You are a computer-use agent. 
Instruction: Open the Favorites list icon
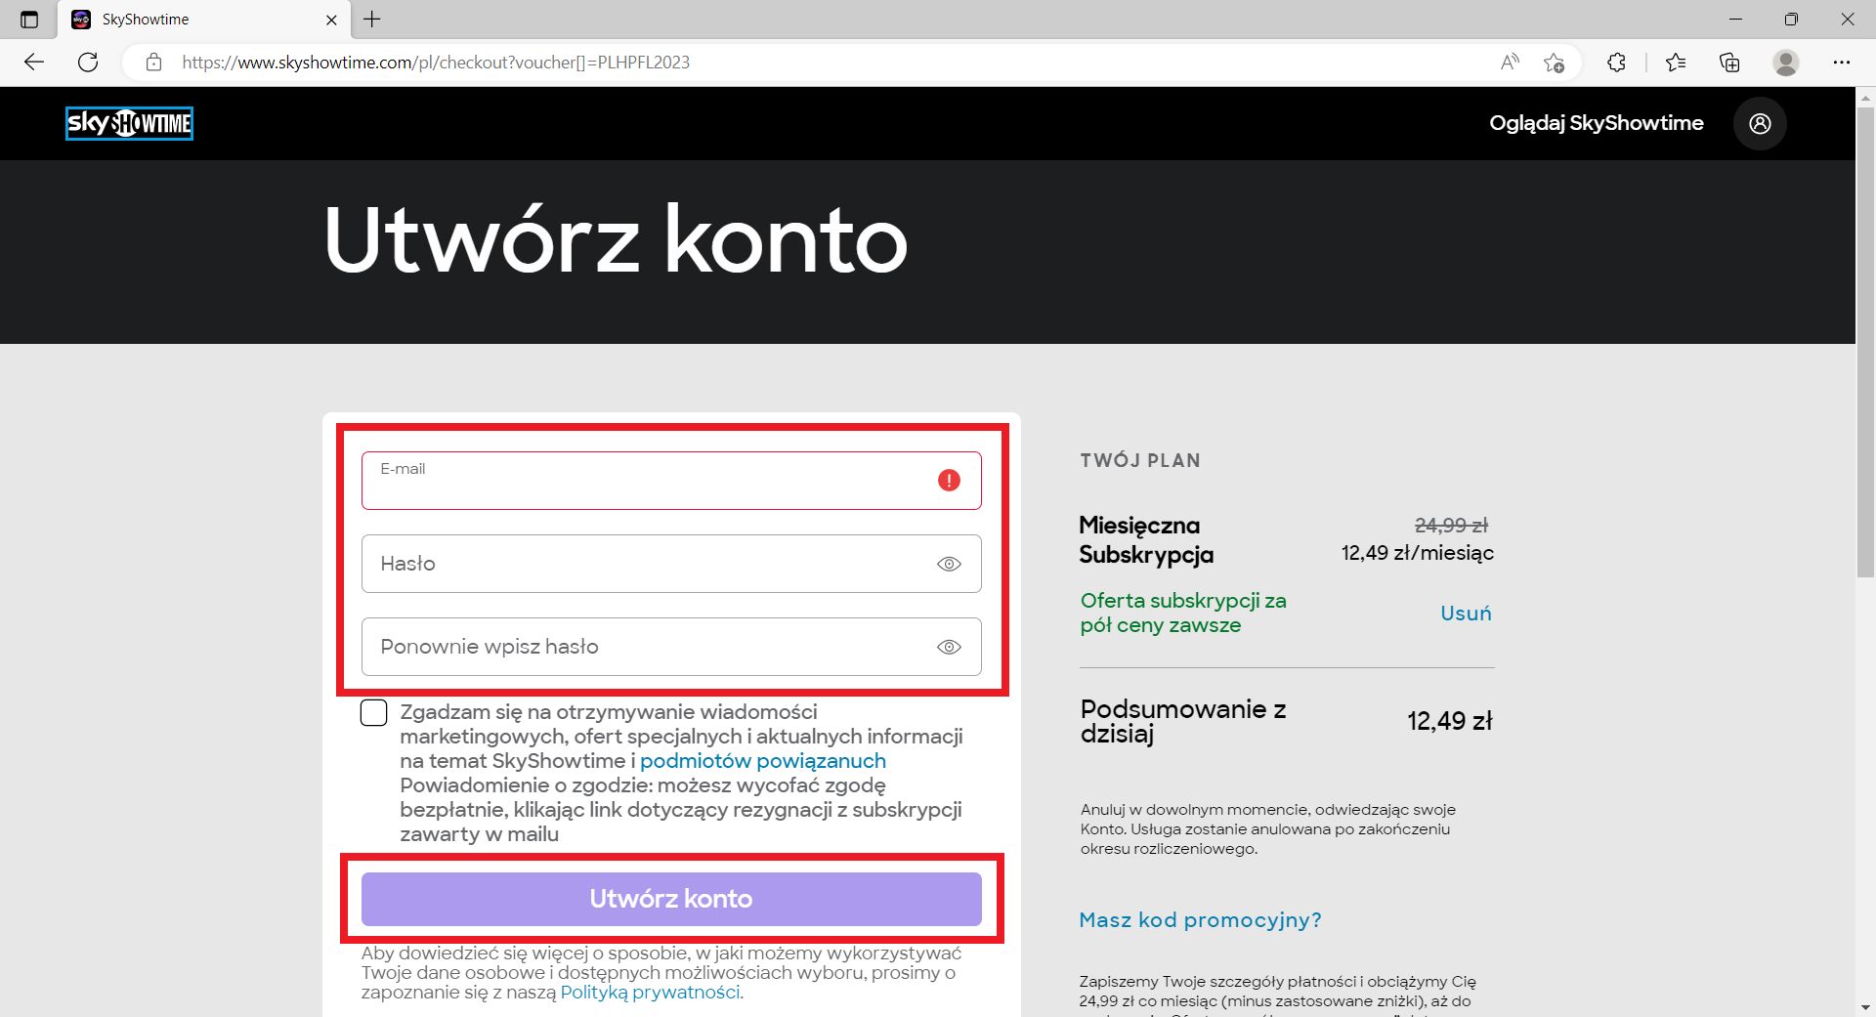point(1676,63)
